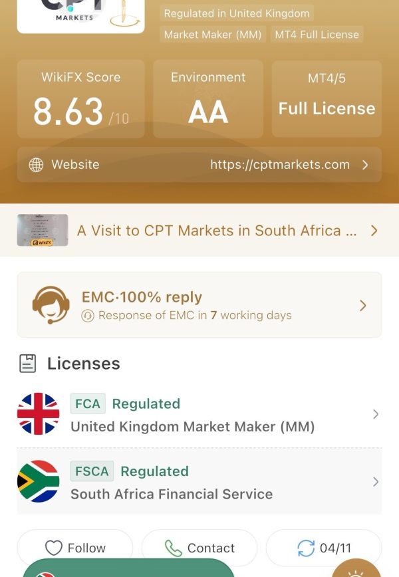Viewport: 399px width, 577px height.
Task: Tap the phone icon on Contact
Action: point(173,548)
